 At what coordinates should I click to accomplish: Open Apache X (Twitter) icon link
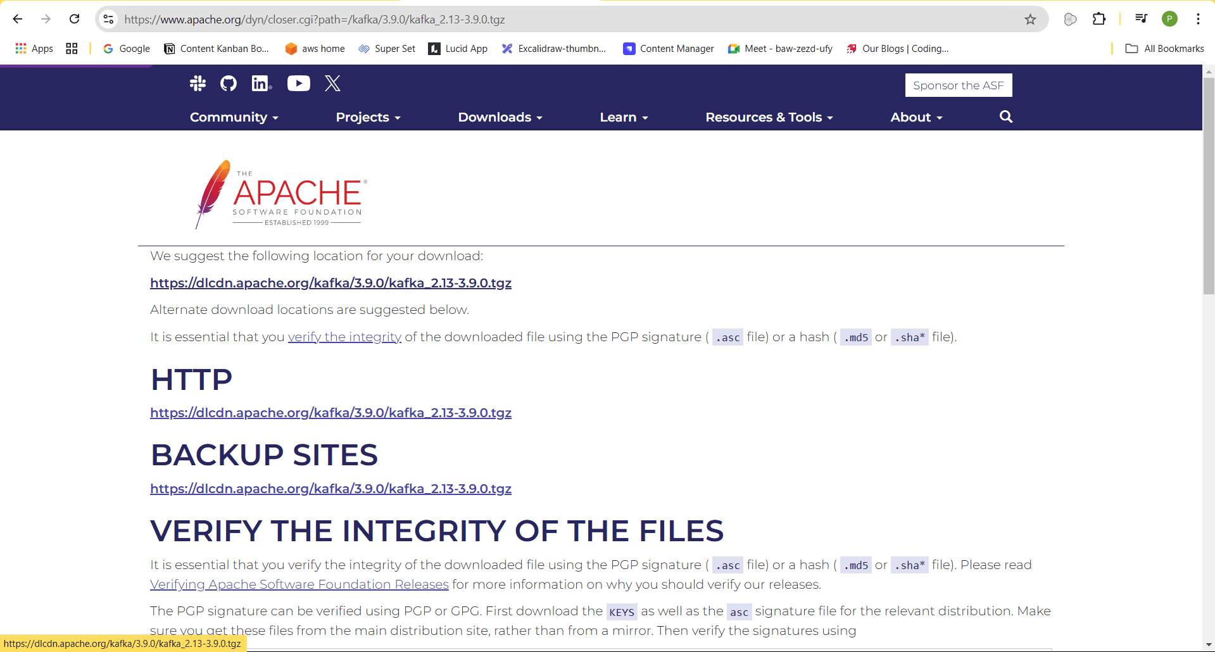pos(333,83)
